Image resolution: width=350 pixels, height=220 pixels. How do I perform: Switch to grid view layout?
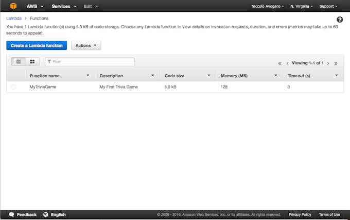pyautogui.click(x=32, y=61)
